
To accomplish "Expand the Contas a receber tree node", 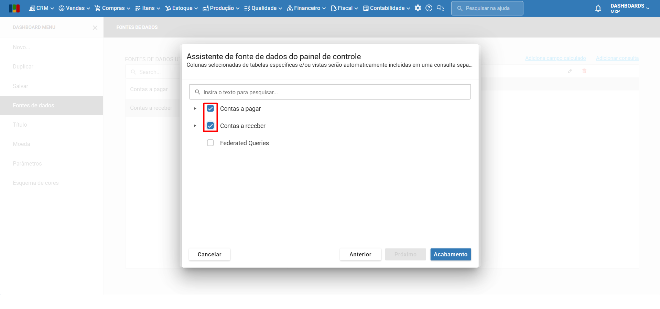I will (195, 126).
